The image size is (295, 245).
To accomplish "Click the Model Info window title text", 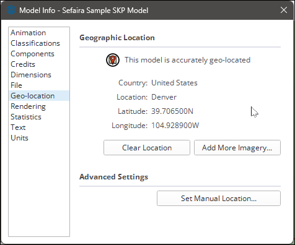I will click(x=84, y=11).
